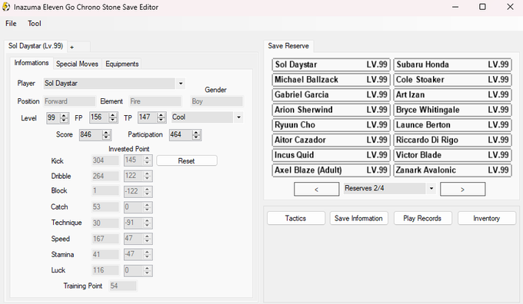Click the Speed invested value 47

pos(133,239)
